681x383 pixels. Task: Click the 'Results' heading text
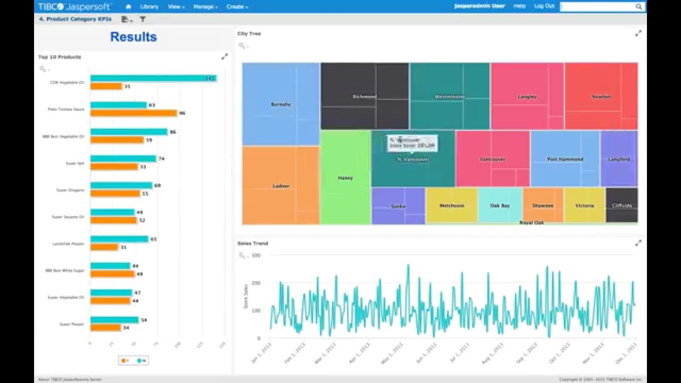[x=134, y=37]
